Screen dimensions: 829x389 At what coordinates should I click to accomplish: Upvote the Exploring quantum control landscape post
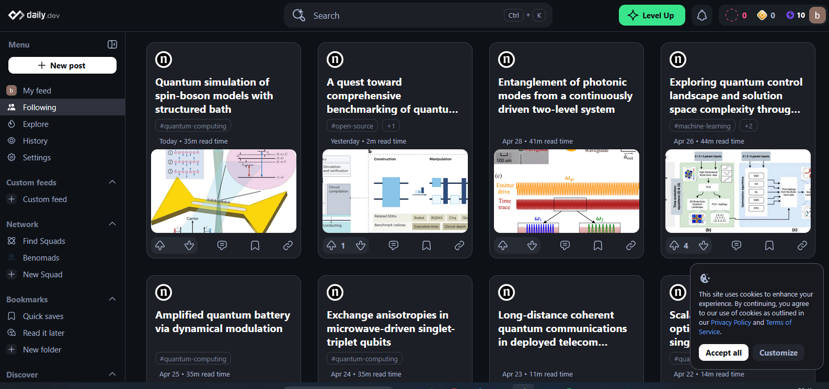point(674,245)
